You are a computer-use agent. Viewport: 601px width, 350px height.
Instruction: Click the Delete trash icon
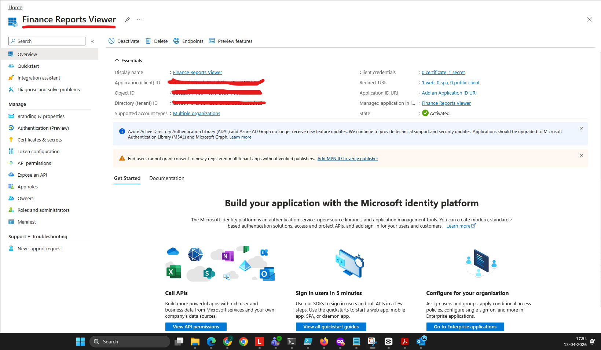point(148,41)
